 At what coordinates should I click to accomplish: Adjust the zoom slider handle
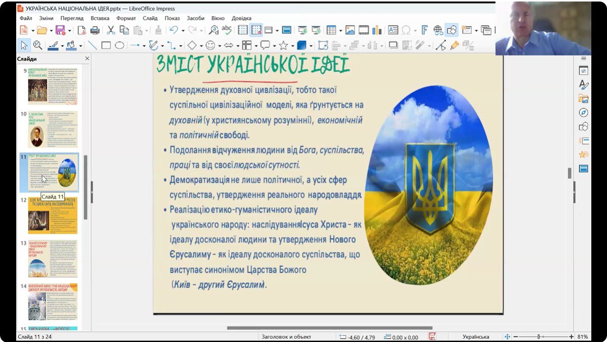[x=539, y=336]
